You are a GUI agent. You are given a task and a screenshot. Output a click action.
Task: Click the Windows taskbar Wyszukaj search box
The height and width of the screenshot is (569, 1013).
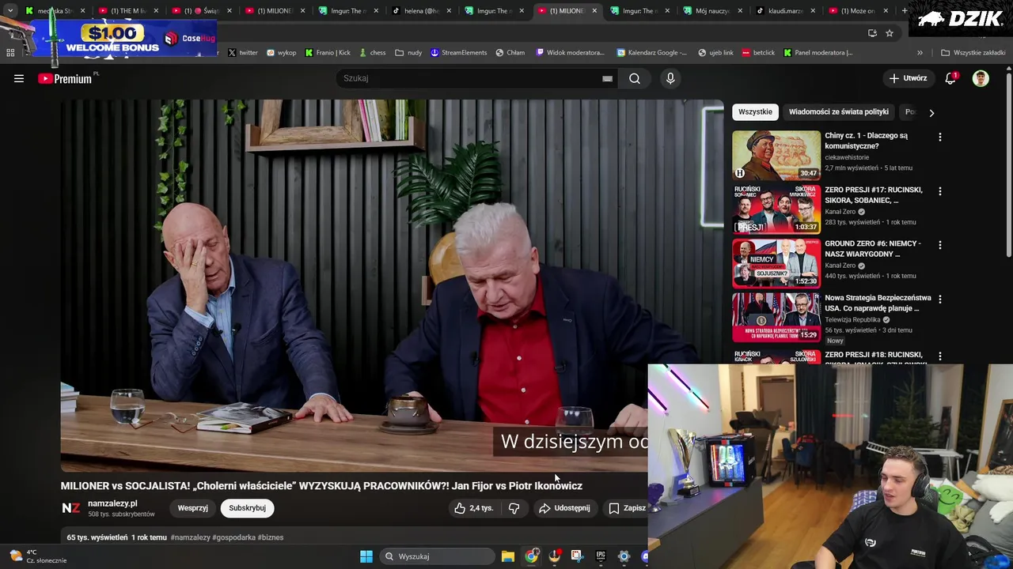436,556
